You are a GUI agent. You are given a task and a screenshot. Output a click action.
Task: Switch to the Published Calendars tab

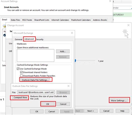tap(81, 20)
